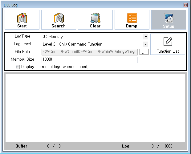Click inside the empty log output area
This screenshot has height=154, width=191.
tap(95, 108)
